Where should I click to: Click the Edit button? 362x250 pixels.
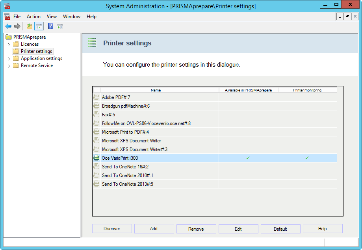[x=238, y=229]
